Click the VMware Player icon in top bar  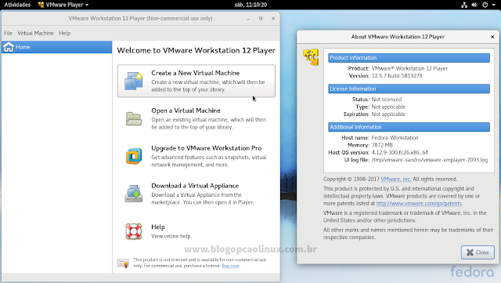pyautogui.click(x=41, y=5)
